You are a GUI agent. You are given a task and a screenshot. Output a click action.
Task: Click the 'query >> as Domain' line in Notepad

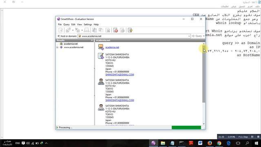(241, 43)
